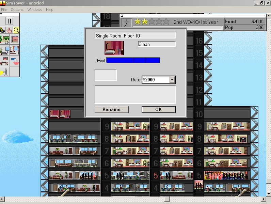
Task: Select the bulldozer demolish tool
Action: (x=2, y=30)
